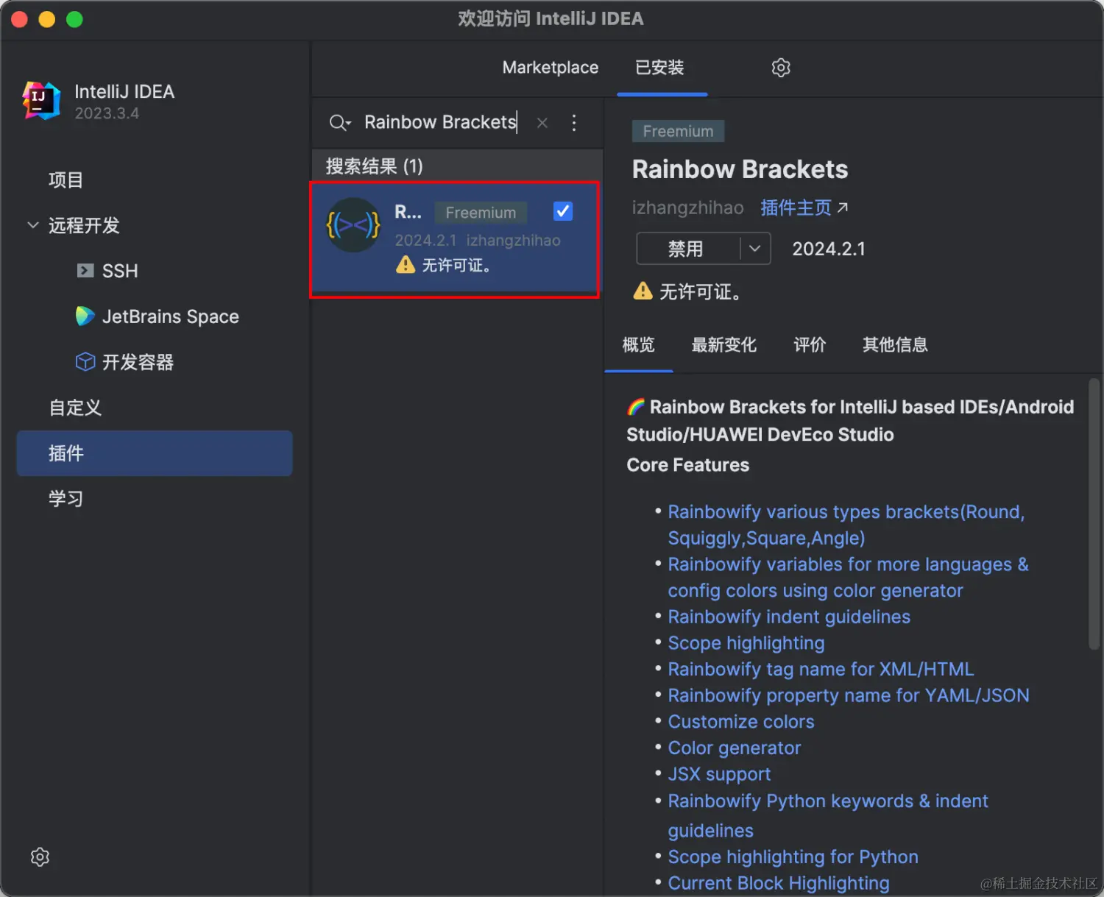Click the 禁用 button
Image resolution: width=1104 pixels, height=897 pixels.
pos(685,249)
